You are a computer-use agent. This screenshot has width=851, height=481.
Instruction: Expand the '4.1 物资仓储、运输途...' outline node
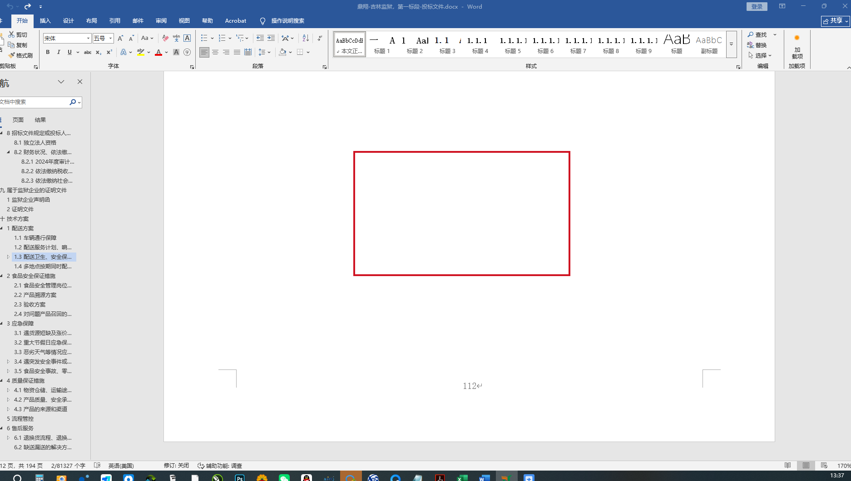[8, 390]
